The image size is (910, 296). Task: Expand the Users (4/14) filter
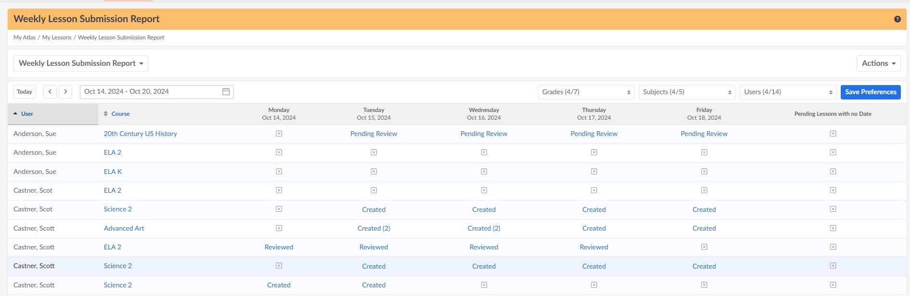click(x=788, y=92)
